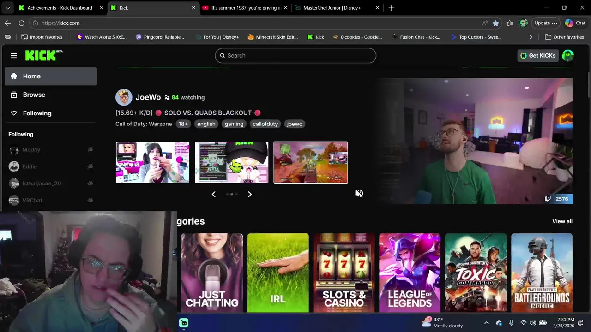Image resolution: width=591 pixels, height=332 pixels.
Task: Open League of Legends category card
Action: [x=410, y=273]
